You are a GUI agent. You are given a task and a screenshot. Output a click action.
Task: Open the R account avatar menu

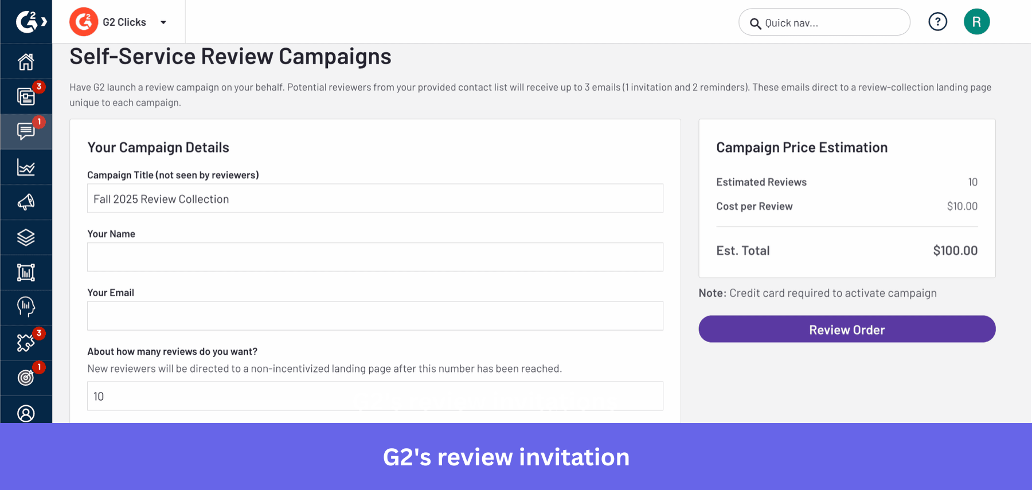pyautogui.click(x=976, y=21)
